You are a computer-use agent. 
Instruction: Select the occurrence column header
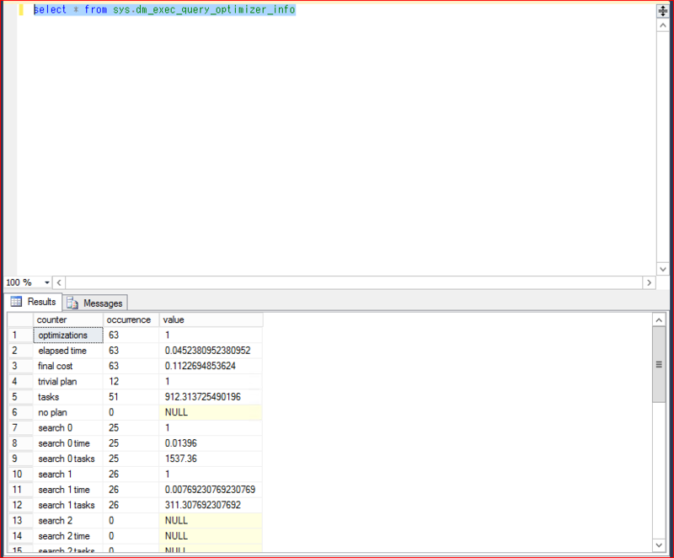click(x=126, y=319)
